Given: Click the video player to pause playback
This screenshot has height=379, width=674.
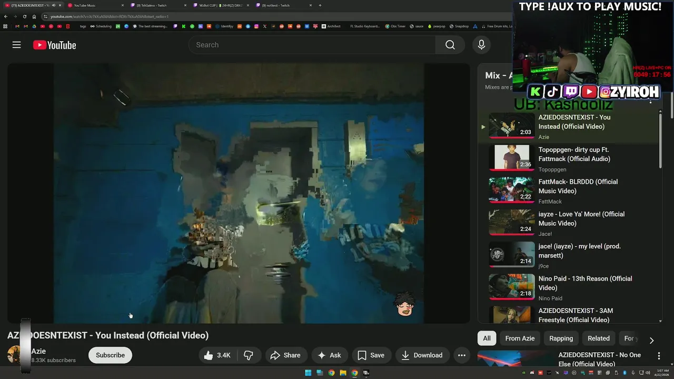Looking at the screenshot, I should tap(239, 193).
